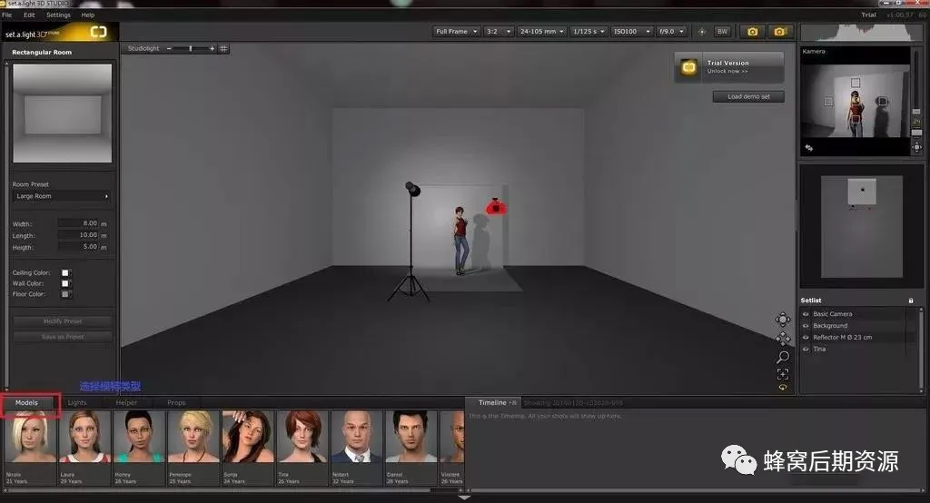Click the orbit camera navigation icon
The height and width of the screenshot is (503, 930).
(x=783, y=320)
